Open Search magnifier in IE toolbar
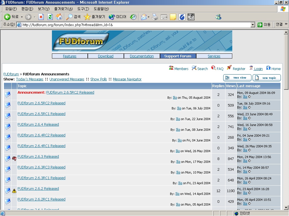This screenshot has width=289, height=216. point(69,17)
